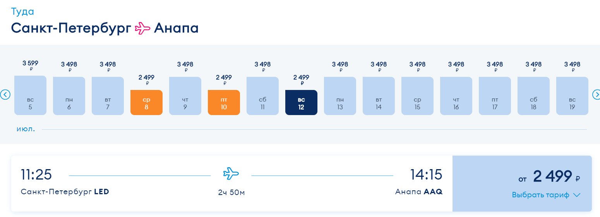Click the 'от 2 499 ₽' price panel
The height and width of the screenshot is (217, 600).
tap(522, 183)
